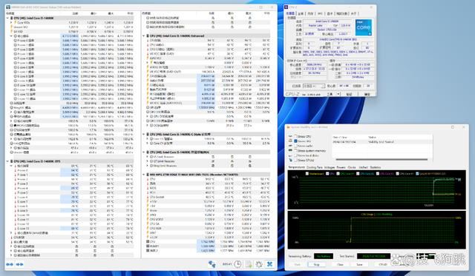Viewport: 475px width, 276px height.
Task: Toggle the Motherboard graph legend checkbox
Action: pos(307,174)
